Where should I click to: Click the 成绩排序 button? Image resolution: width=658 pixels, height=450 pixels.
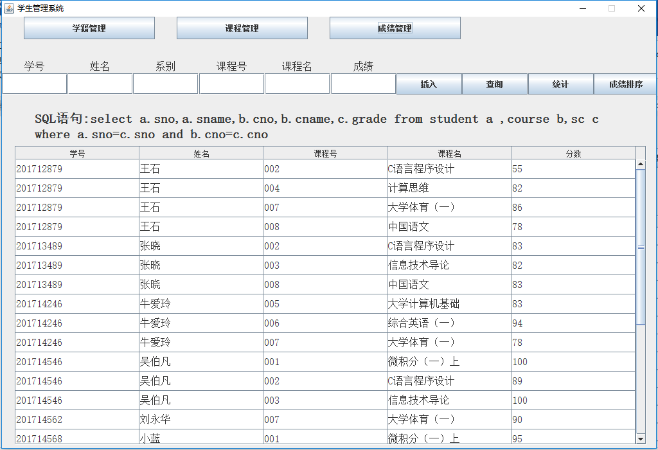tap(626, 84)
